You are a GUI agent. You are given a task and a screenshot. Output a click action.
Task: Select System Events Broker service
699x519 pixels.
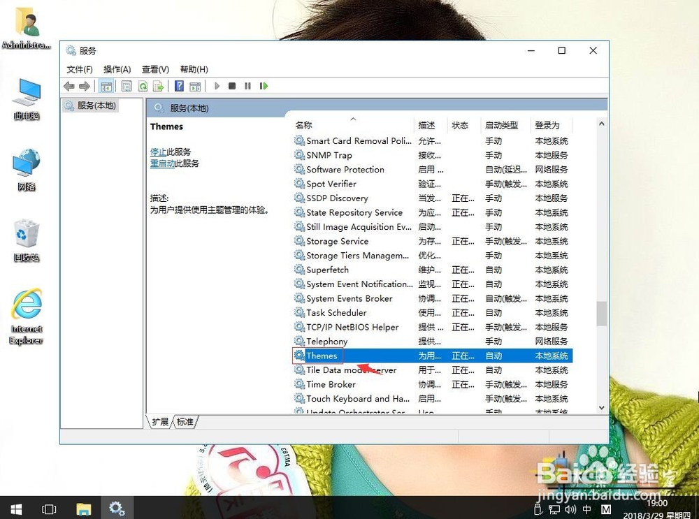[433, 298]
